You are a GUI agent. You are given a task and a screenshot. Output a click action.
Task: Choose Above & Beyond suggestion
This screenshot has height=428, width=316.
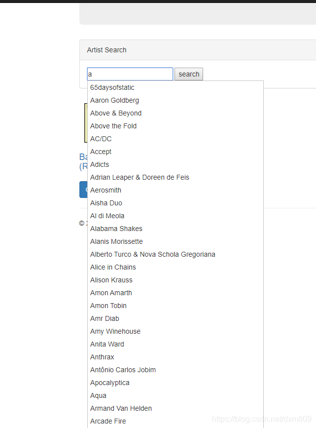[176, 113]
